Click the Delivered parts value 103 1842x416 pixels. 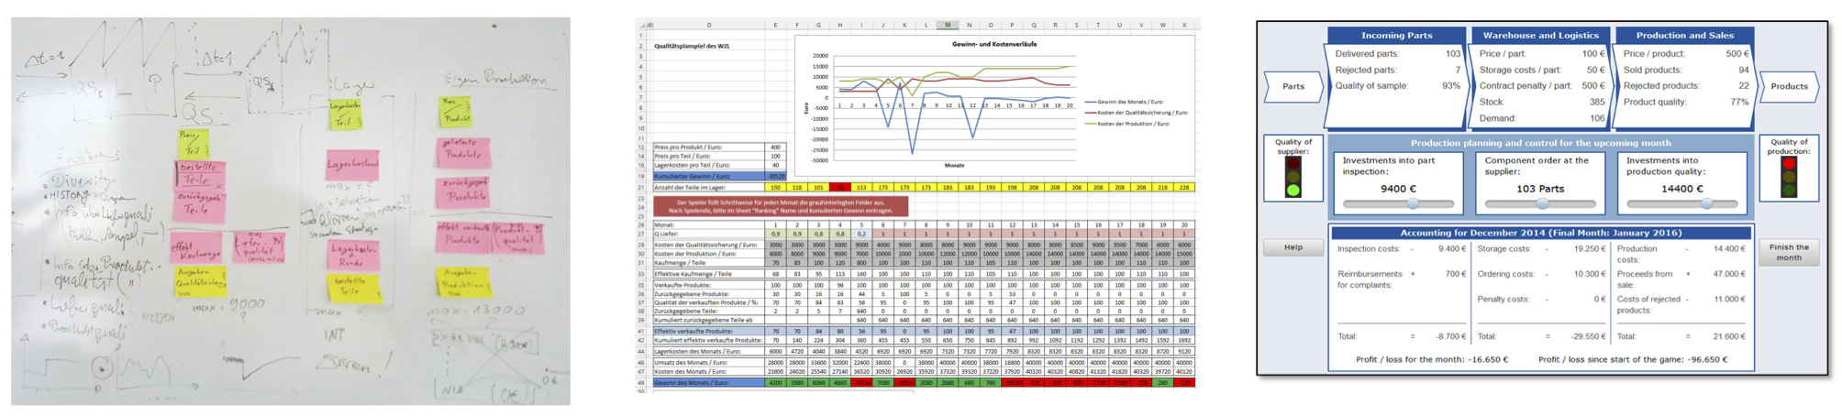pos(1452,53)
